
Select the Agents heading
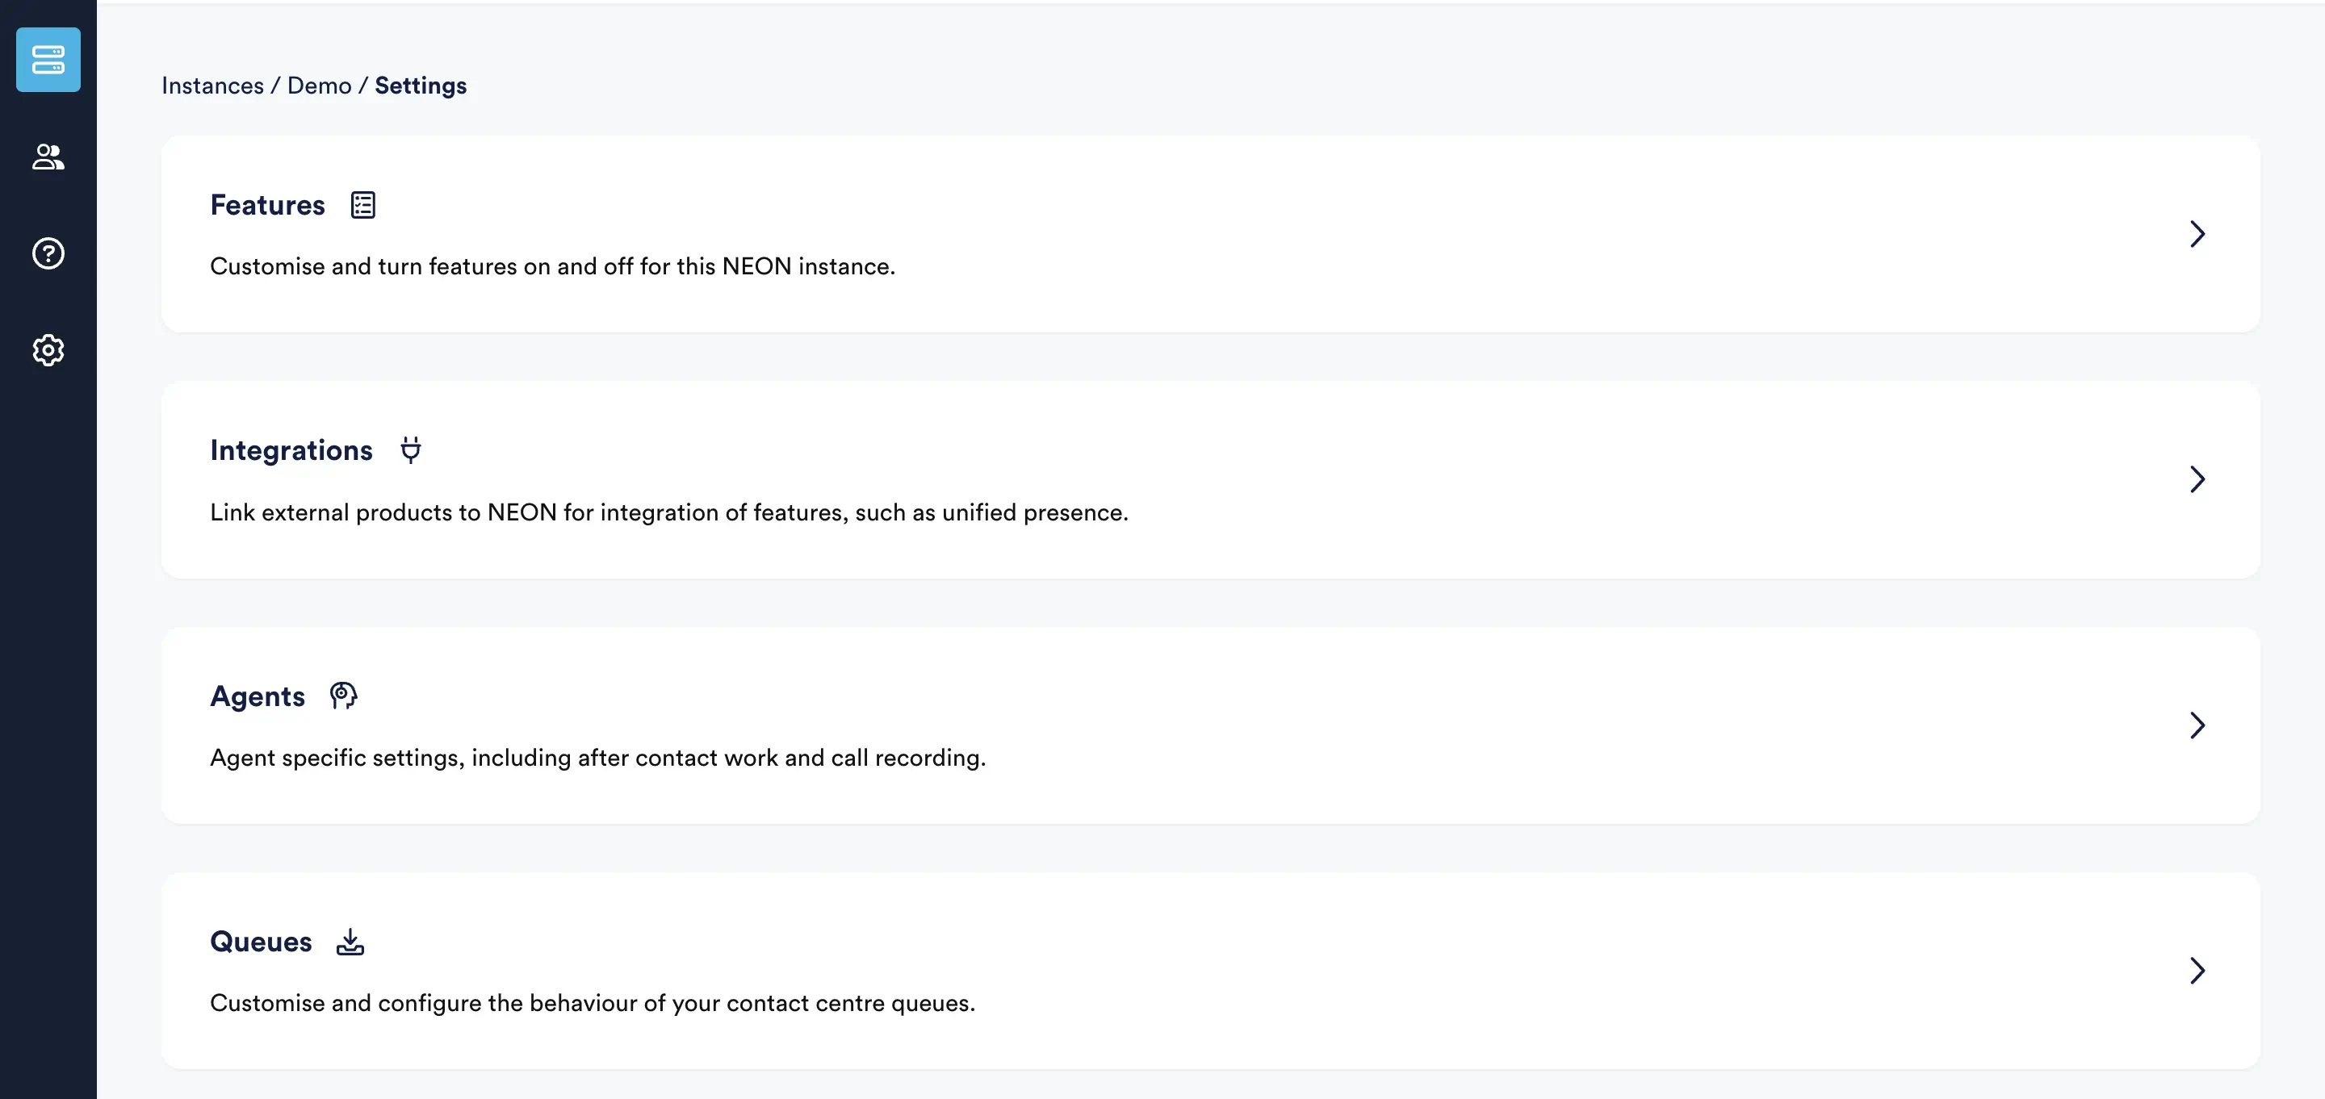[258, 696]
